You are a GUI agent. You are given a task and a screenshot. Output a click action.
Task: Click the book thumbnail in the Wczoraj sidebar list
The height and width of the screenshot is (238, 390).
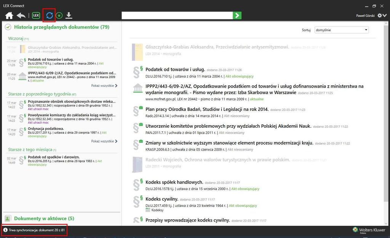point(22,49)
